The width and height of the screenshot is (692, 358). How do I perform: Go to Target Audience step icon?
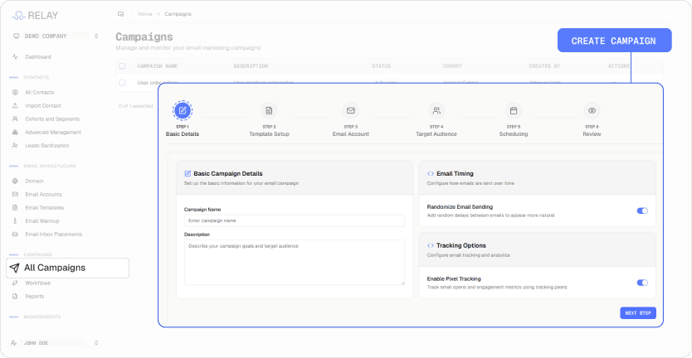(x=436, y=110)
